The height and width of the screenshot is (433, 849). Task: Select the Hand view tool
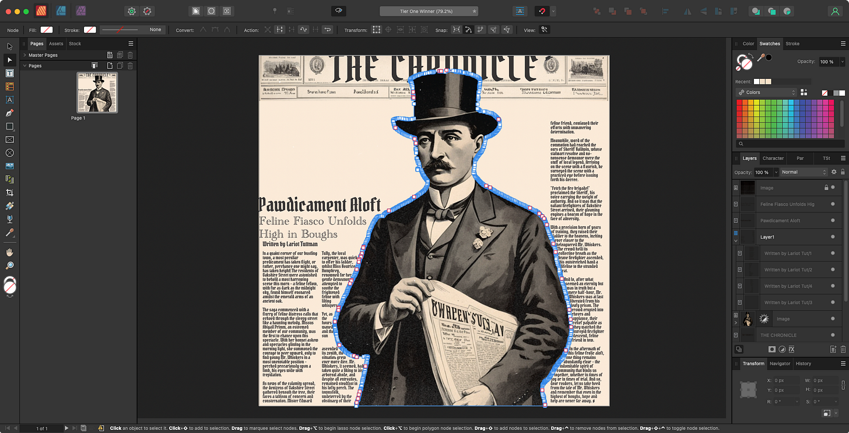9,252
